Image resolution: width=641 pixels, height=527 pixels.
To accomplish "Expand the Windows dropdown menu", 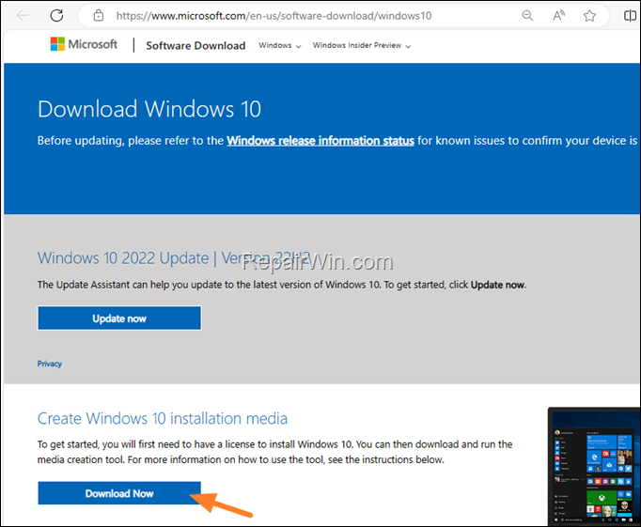I will coord(279,45).
